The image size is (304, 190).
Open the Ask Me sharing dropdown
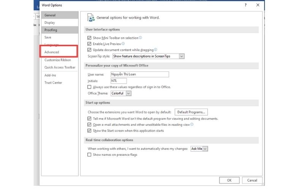pyautogui.click(x=205, y=149)
